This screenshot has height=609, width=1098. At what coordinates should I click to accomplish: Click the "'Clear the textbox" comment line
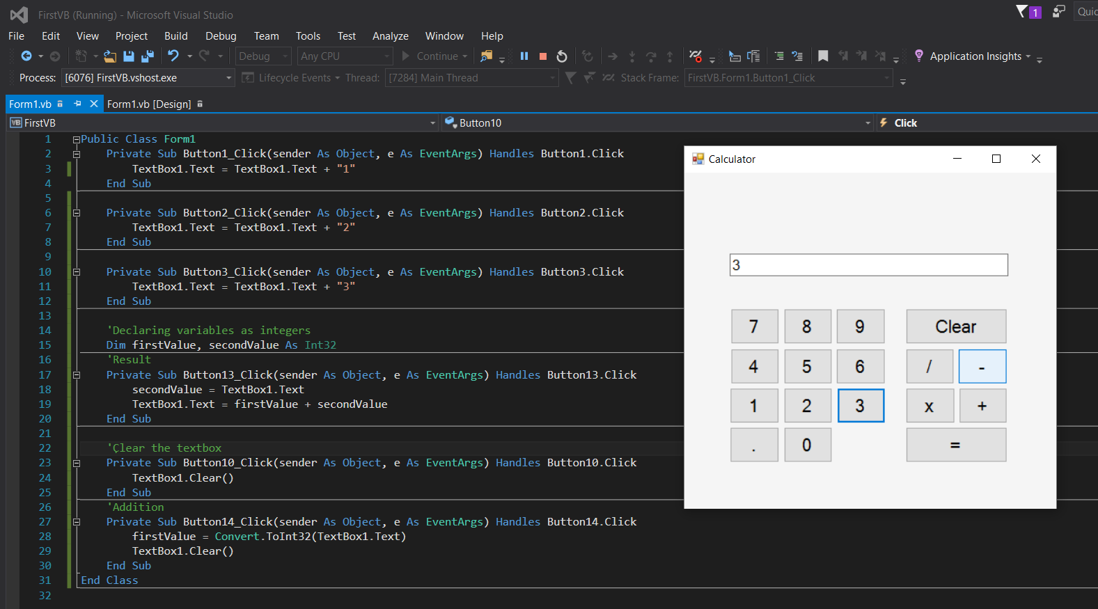(x=164, y=448)
